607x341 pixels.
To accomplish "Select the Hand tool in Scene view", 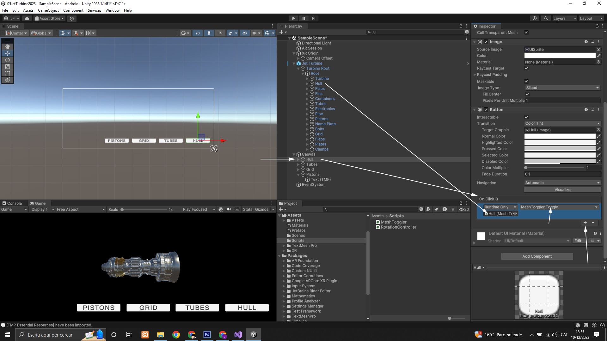I will (x=8, y=47).
